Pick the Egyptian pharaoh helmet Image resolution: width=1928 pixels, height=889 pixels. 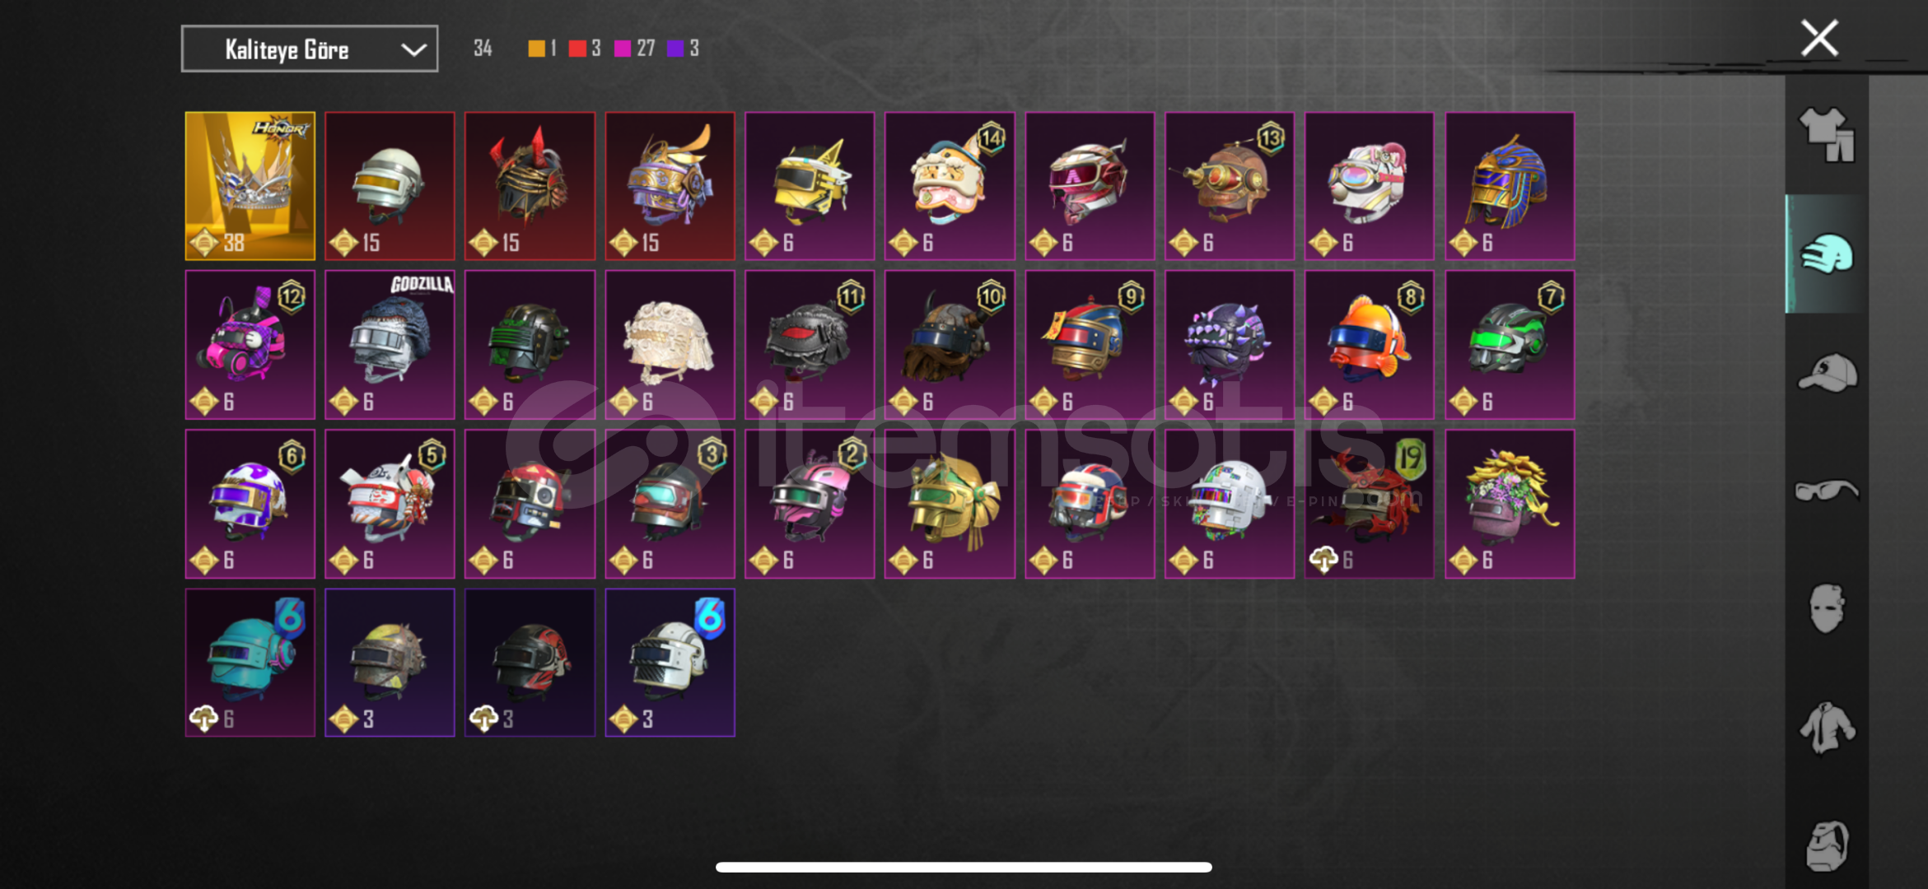pyautogui.click(x=1510, y=186)
